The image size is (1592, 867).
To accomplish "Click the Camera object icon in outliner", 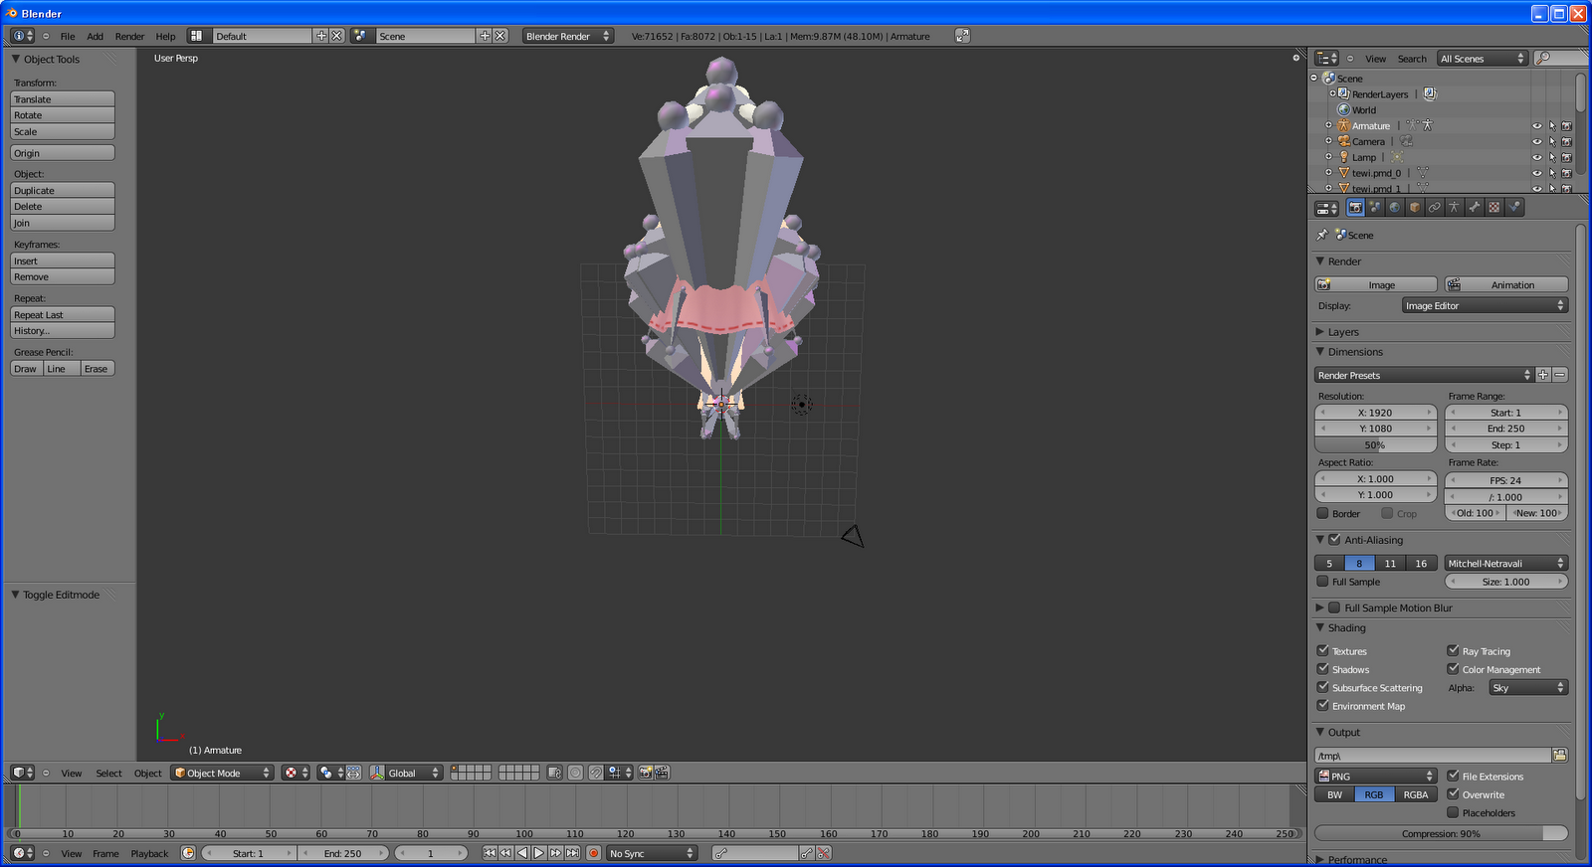I will tap(1343, 141).
